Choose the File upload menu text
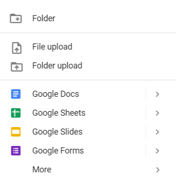The width and height of the screenshot is (176, 188). coord(52,47)
